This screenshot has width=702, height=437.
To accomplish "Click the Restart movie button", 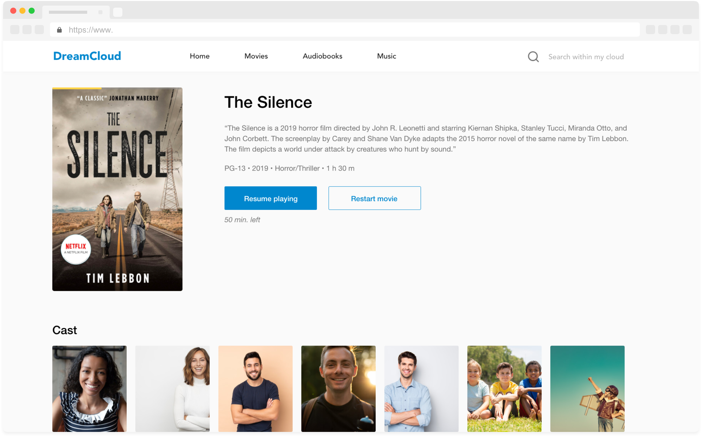I will click(x=374, y=198).
